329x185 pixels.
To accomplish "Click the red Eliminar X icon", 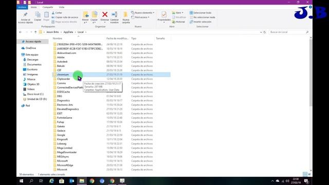I will click(105, 14).
